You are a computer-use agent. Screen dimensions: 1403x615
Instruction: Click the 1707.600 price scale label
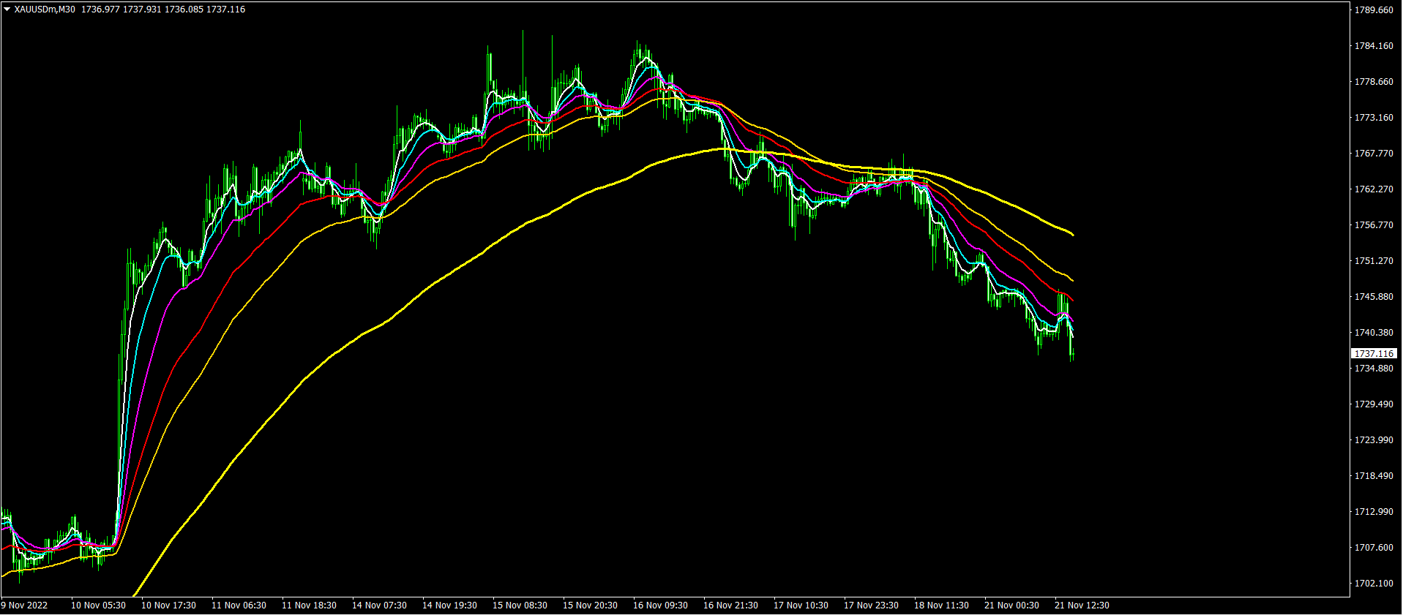click(1374, 548)
